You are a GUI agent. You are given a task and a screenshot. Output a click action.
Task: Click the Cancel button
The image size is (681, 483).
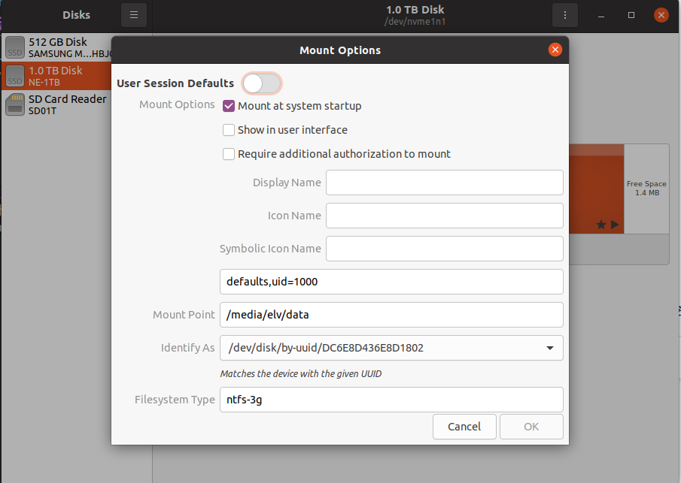coord(464,427)
